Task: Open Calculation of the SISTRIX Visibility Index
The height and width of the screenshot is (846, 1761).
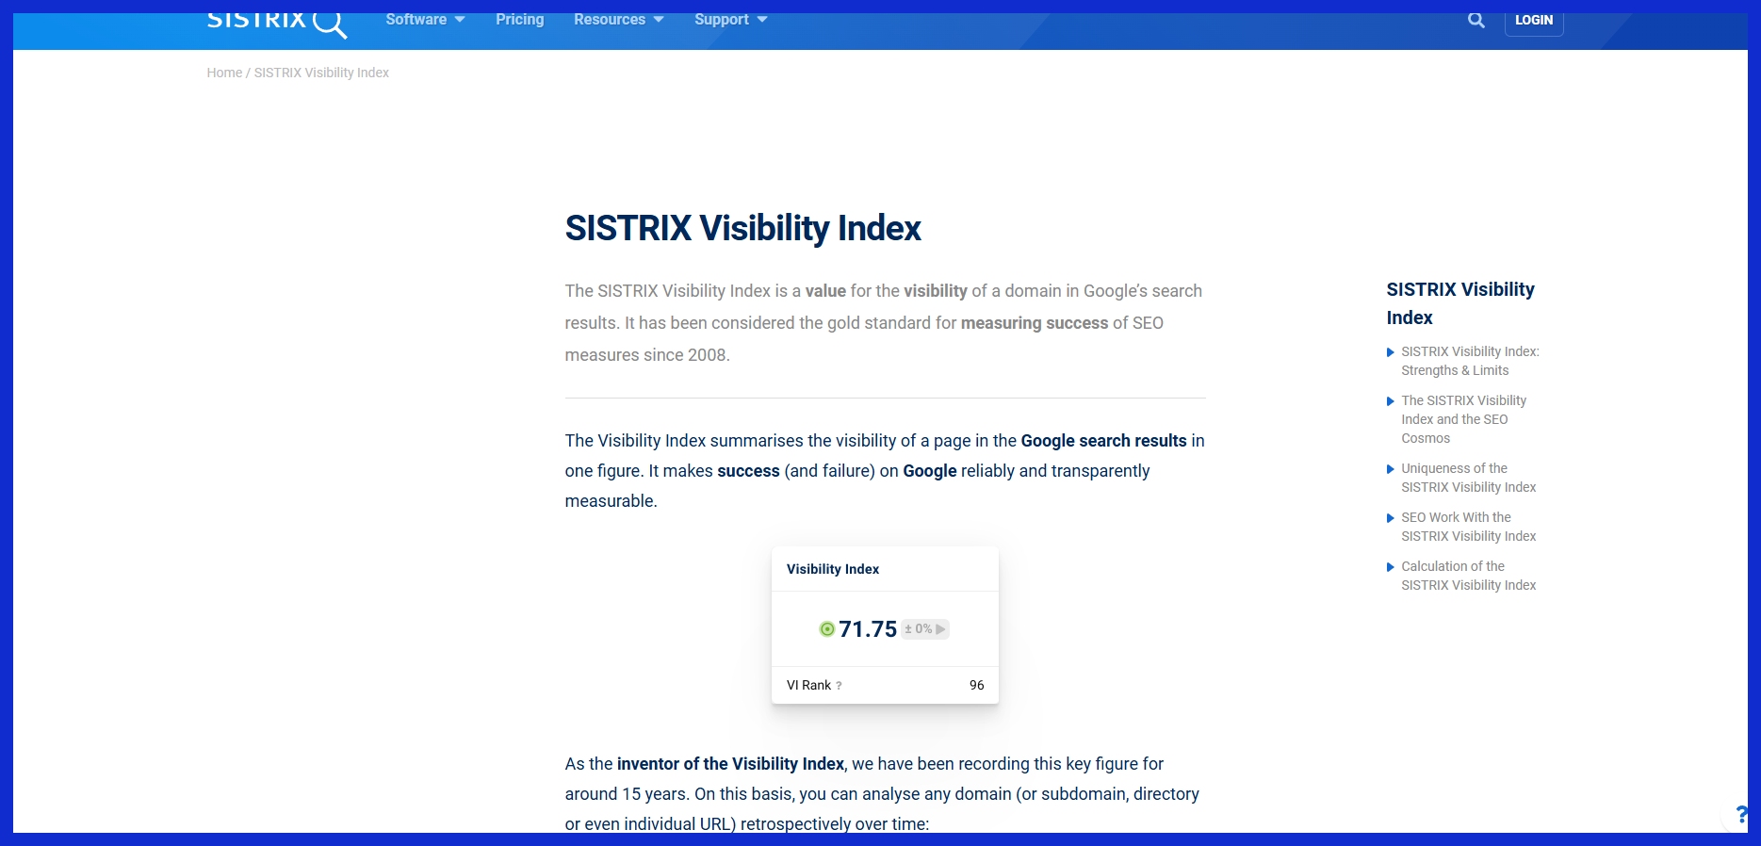Action: pos(1468,576)
